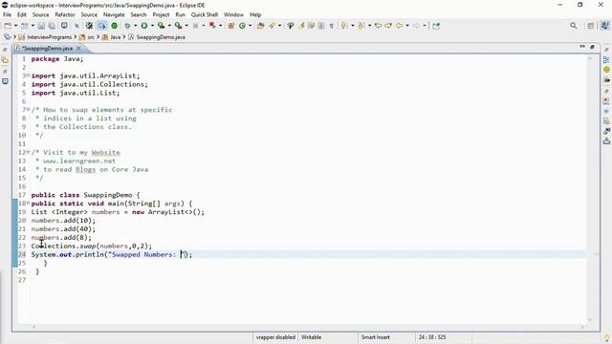
Task: Click the Java package breadcrumb item
Action: tap(111, 37)
